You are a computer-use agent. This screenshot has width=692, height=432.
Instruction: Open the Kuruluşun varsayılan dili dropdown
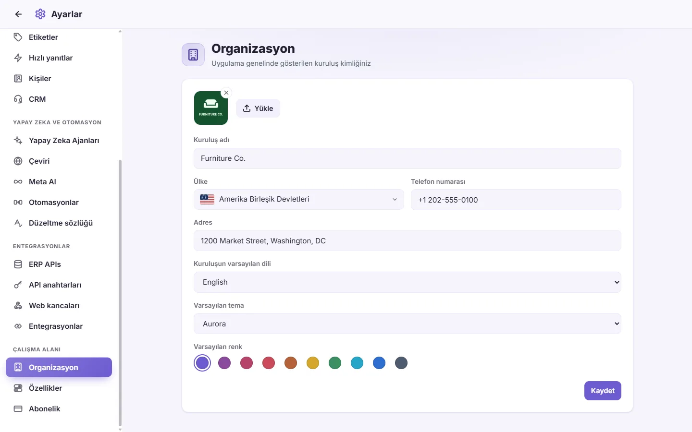point(408,282)
